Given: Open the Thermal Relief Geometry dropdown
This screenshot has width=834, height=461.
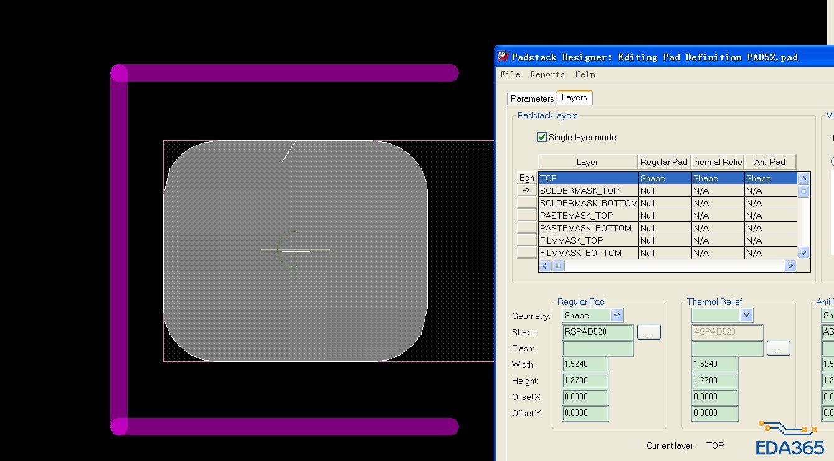Looking at the screenshot, I should tap(746, 316).
